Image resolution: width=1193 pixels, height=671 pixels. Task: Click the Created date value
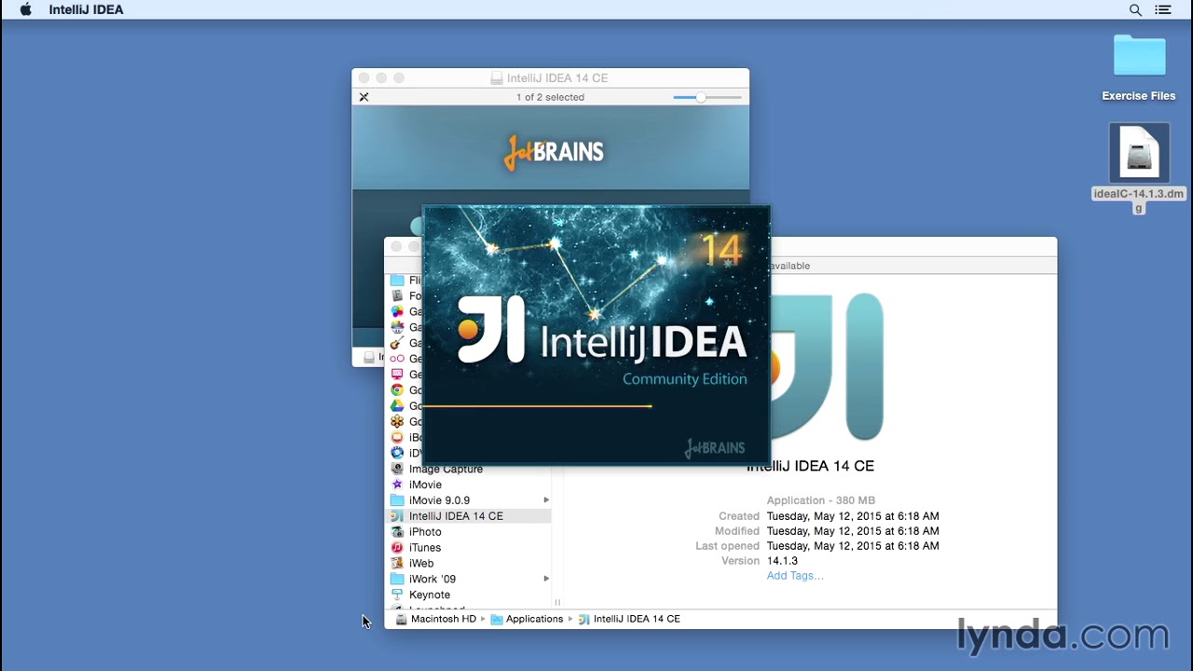click(853, 516)
